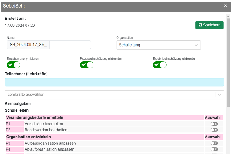232x156 pixels.
Task: Expand Lehrkräfte auswählen chevron arrow
Action: coord(219,95)
